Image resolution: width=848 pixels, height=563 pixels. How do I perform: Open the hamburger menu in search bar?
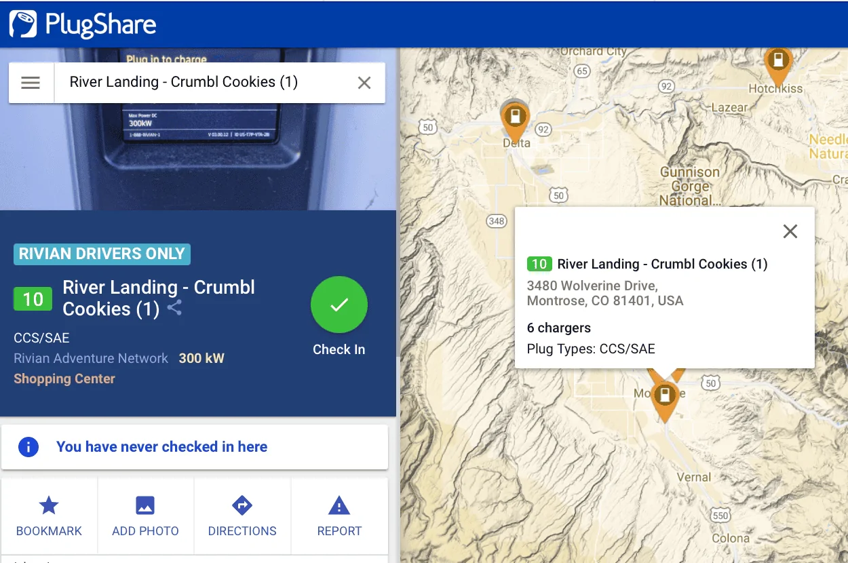[x=31, y=83]
